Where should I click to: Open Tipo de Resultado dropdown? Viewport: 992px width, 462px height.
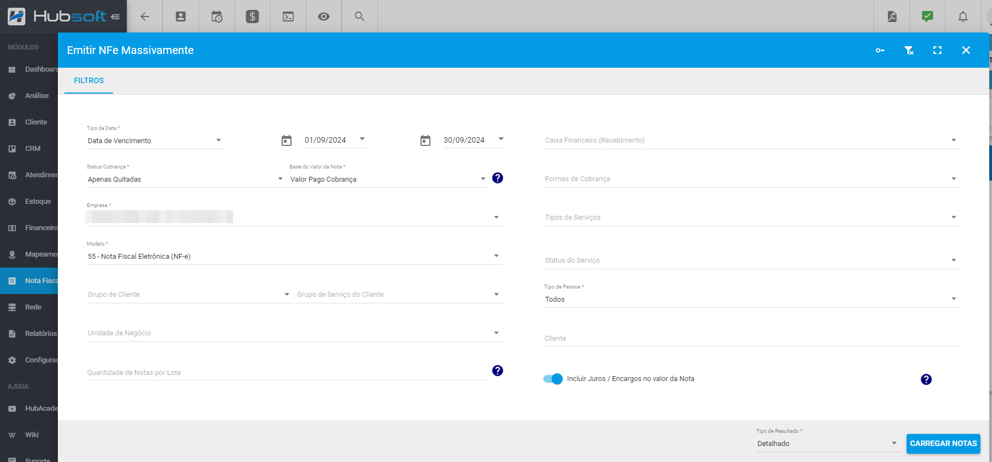(x=828, y=443)
